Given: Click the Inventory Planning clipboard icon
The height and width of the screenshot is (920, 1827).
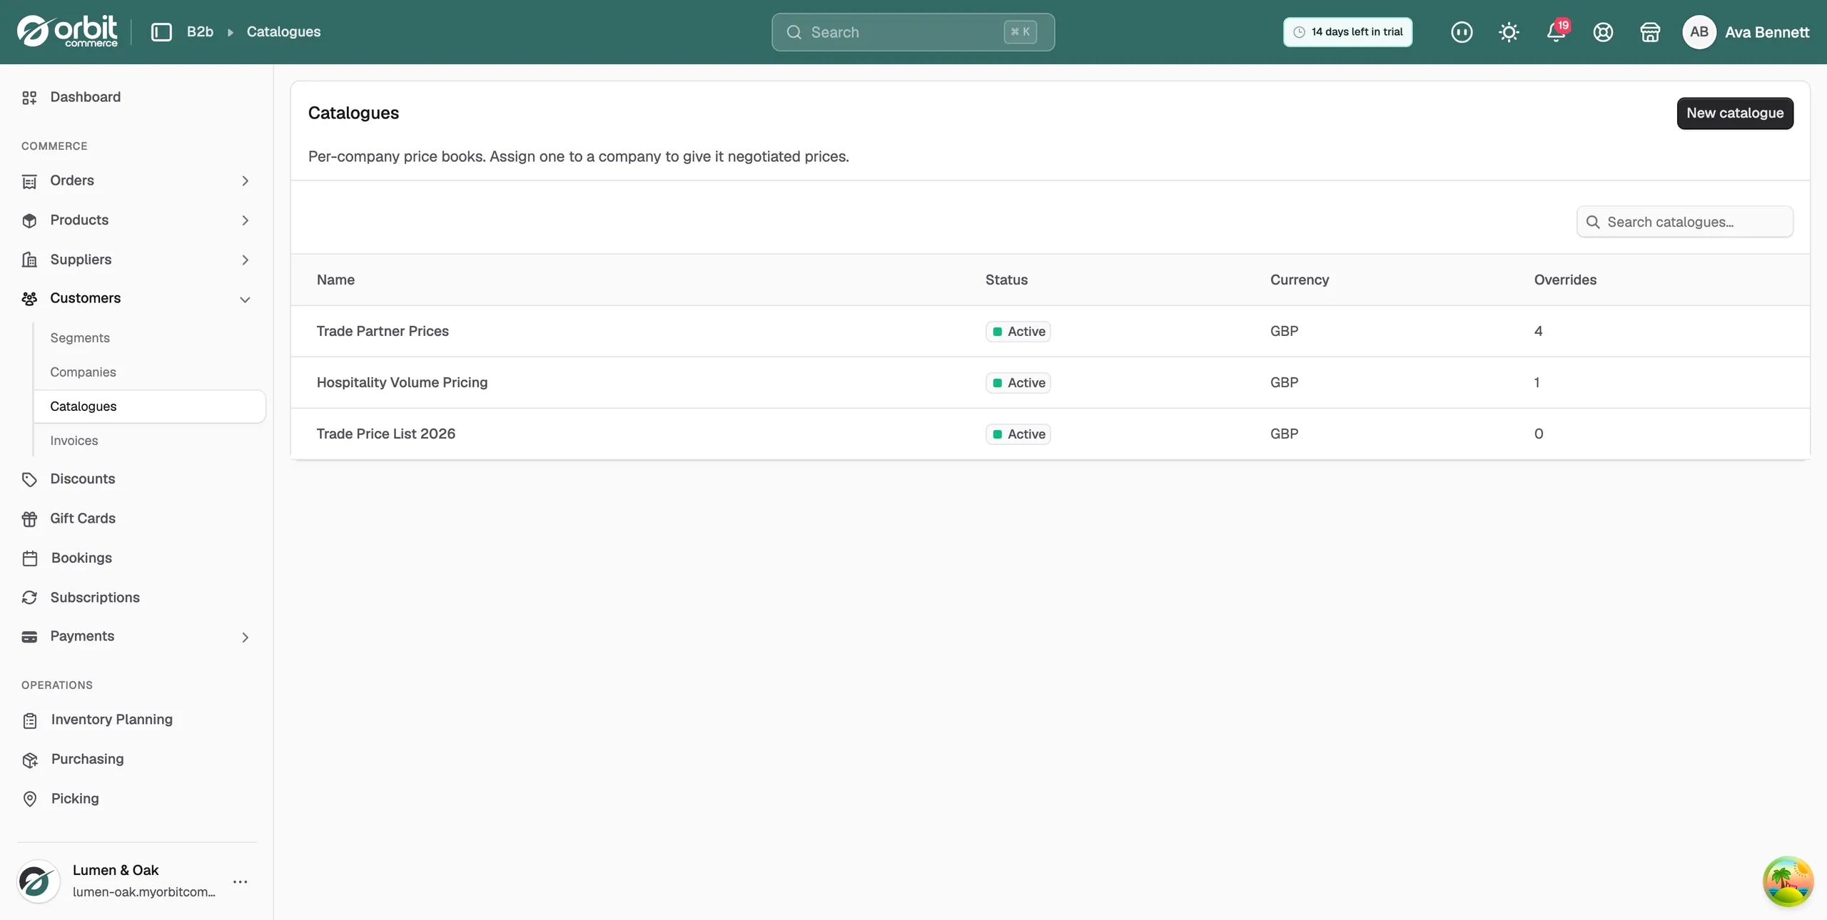Looking at the screenshot, I should 29,720.
